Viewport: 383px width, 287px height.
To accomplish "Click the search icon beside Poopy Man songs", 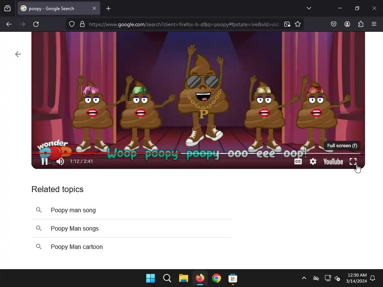I will tap(39, 228).
